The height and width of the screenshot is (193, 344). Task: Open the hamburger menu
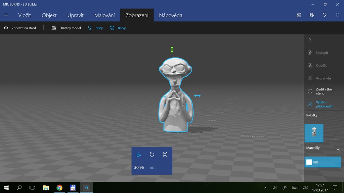[x=6, y=15]
